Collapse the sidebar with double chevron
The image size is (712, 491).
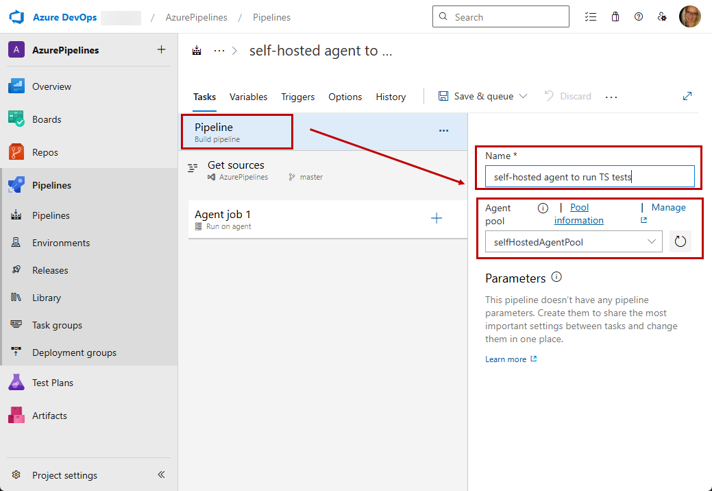(x=161, y=475)
